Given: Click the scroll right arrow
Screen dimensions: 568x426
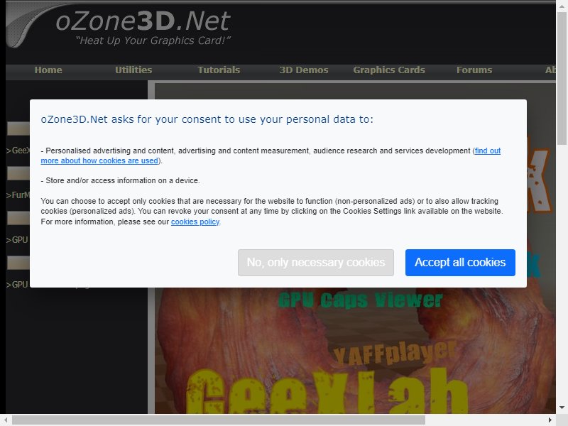Looking at the screenshot, I should (x=550, y=420).
